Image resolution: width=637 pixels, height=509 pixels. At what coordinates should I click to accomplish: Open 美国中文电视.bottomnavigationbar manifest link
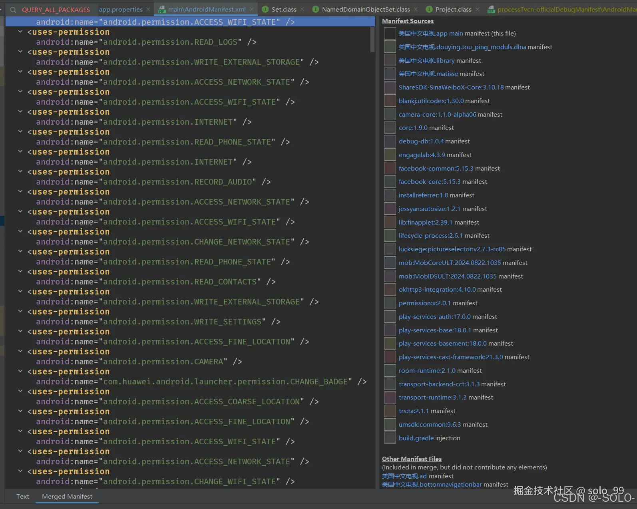click(432, 485)
